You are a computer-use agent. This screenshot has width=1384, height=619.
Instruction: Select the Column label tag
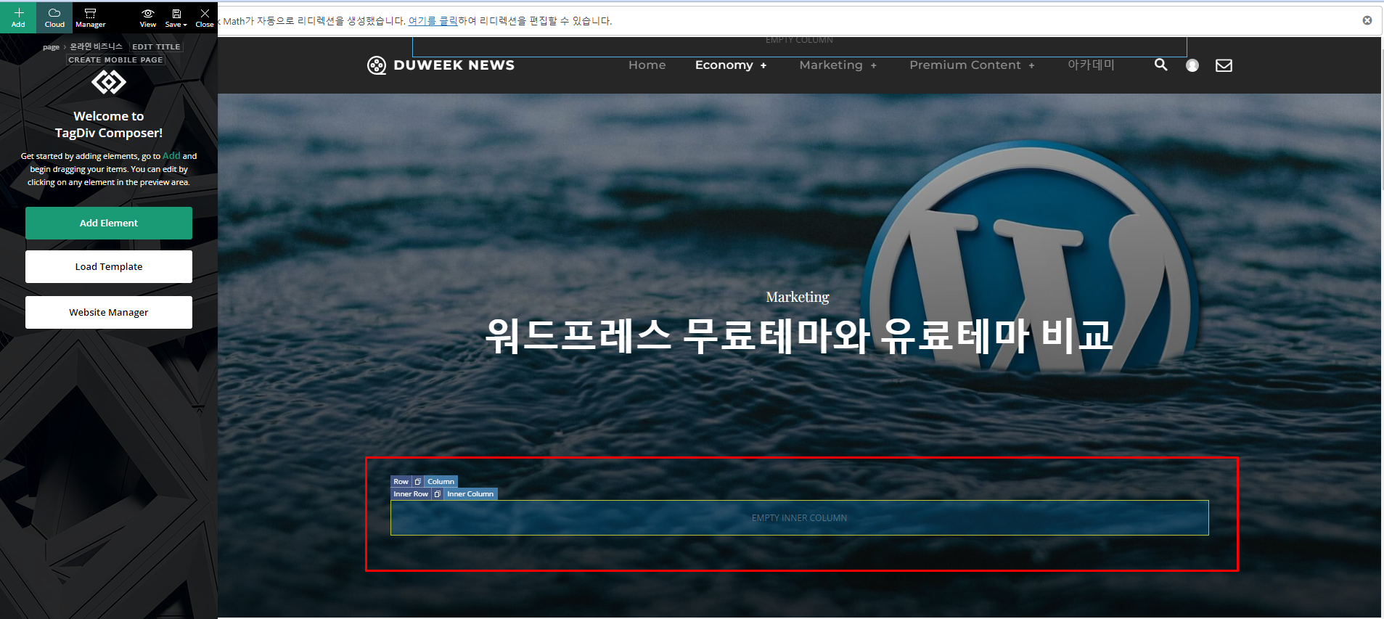click(x=441, y=482)
